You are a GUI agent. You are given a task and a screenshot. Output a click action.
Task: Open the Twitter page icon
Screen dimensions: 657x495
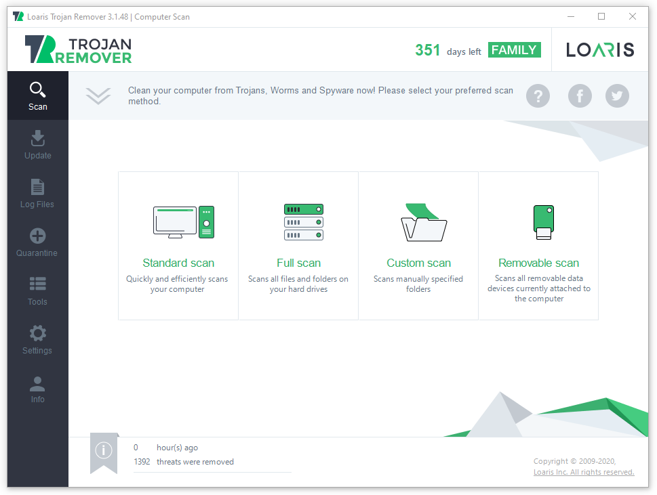(x=617, y=96)
